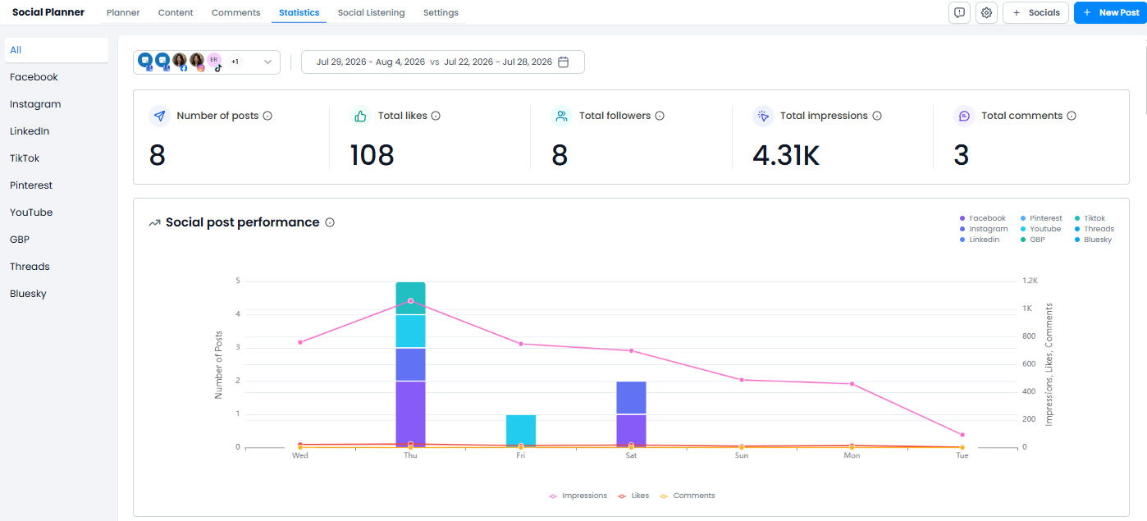
Task: Filter statistics by YouTube in sidebar
Action: [x=57, y=213]
